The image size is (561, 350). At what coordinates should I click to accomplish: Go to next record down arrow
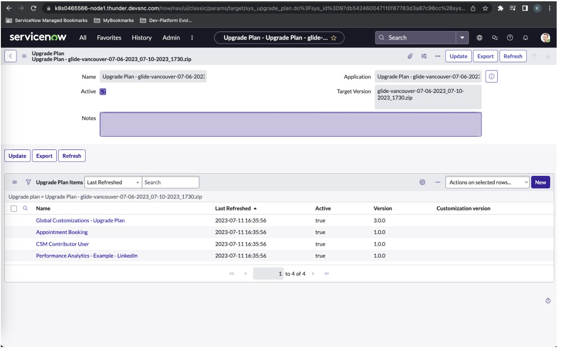click(548, 56)
